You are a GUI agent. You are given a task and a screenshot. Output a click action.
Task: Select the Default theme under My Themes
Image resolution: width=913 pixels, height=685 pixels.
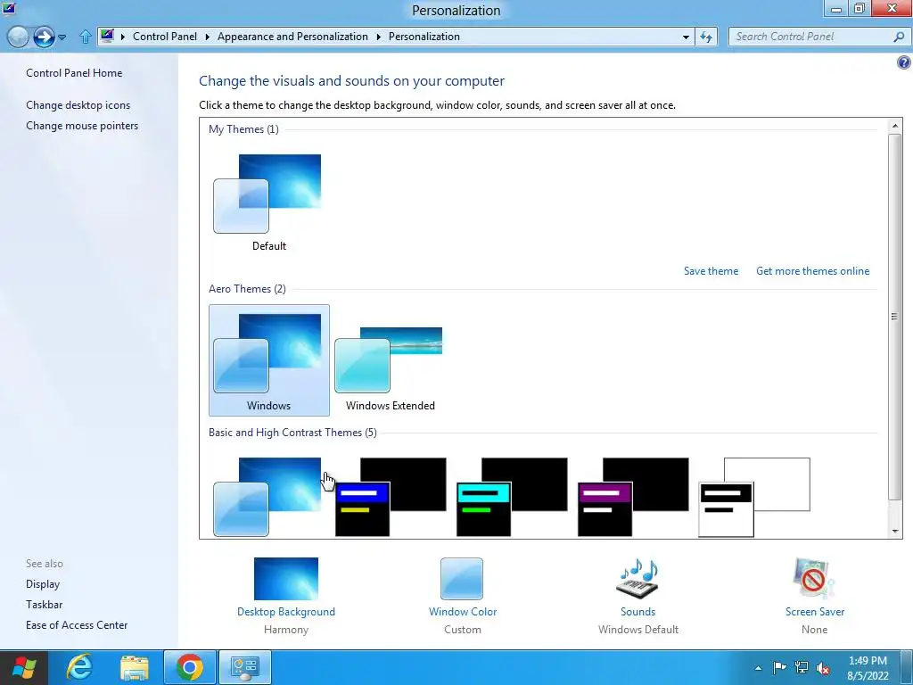(x=268, y=202)
